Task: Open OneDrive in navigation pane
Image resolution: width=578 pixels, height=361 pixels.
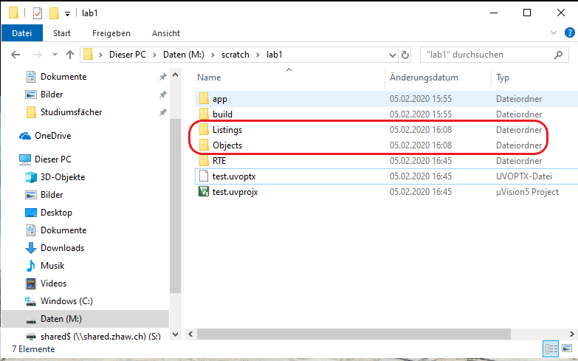Action: click(x=53, y=136)
